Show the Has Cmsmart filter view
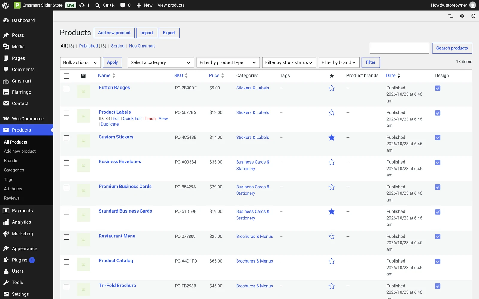The image size is (479, 299). click(x=142, y=46)
